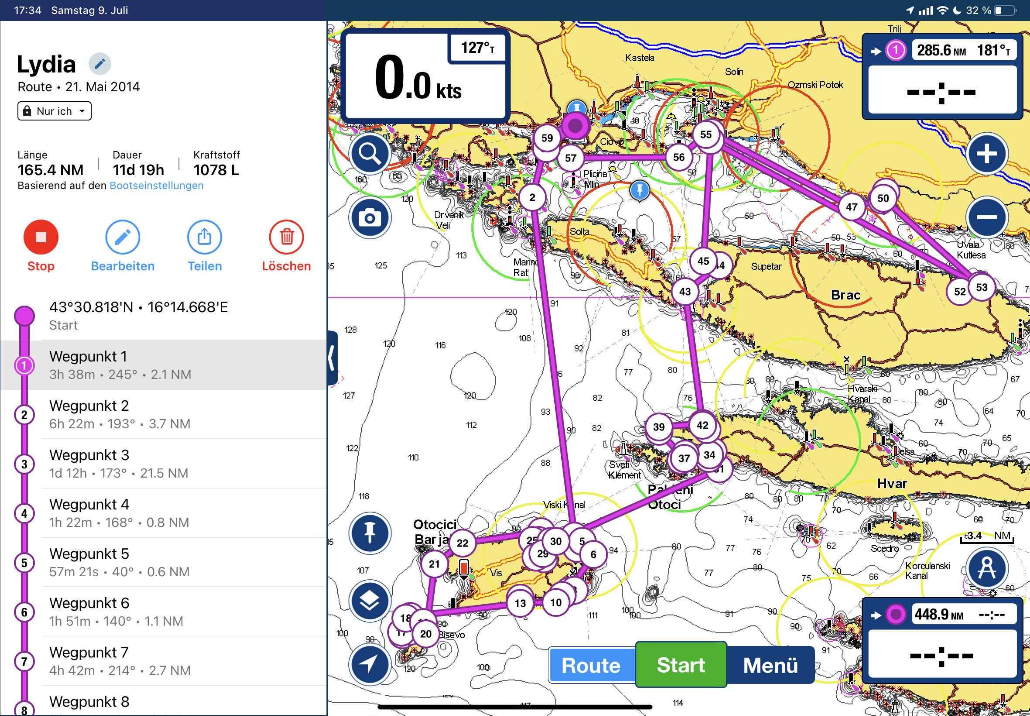Open the Nur ich privacy dropdown

54,111
